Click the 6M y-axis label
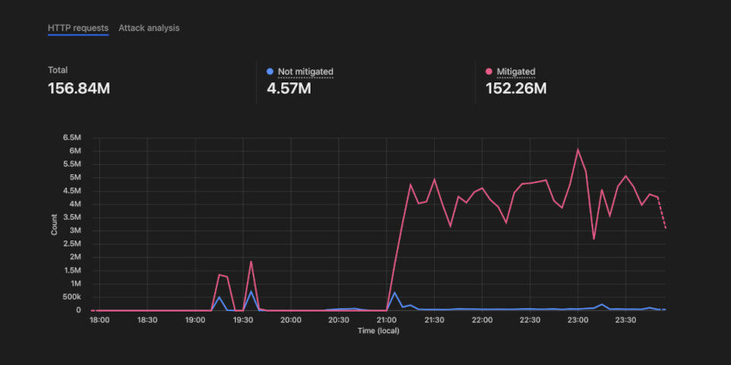The width and height of the screenshot is (731, 365). [x=77, y=151]
